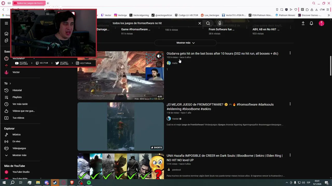Open the upload/create icon in header
332x186 pixels.
coord(303,23)
